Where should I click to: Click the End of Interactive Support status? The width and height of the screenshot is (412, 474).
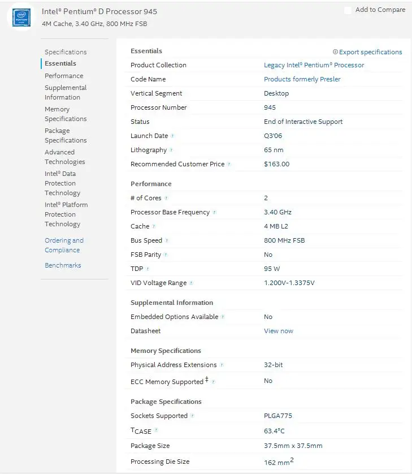click(x=303, y=122)
